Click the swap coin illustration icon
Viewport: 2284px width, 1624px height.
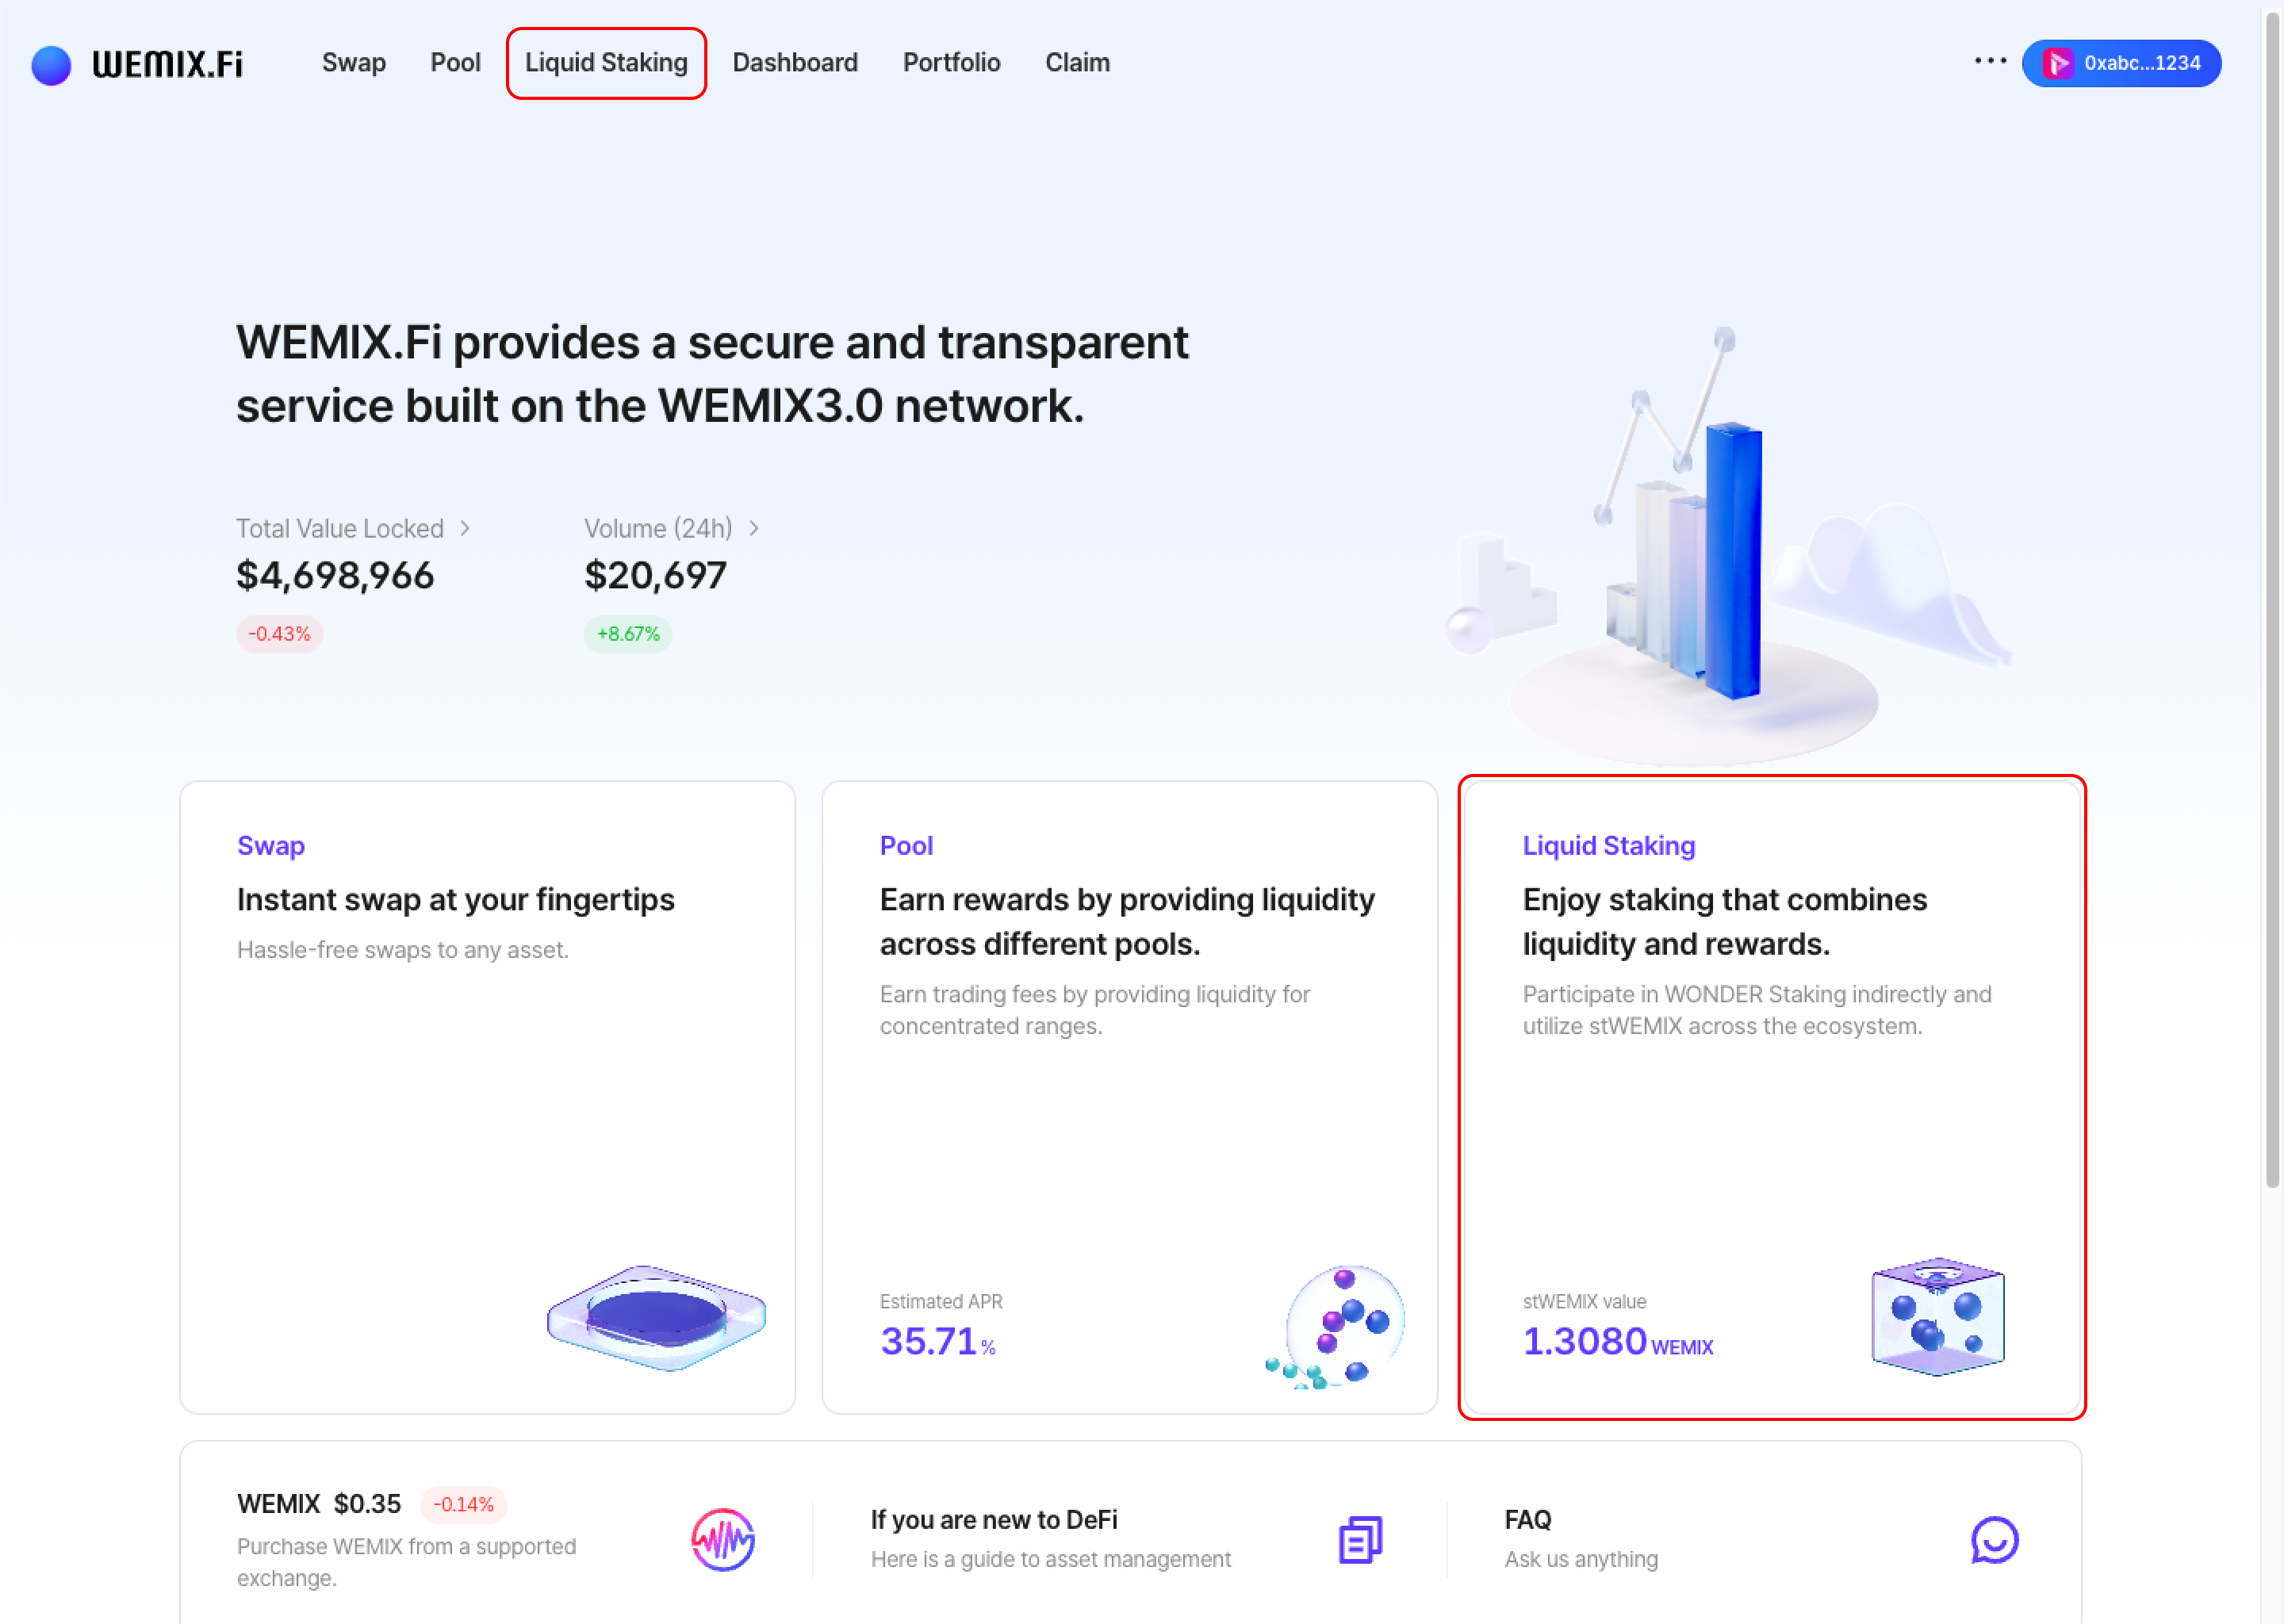pos(656,1318)
